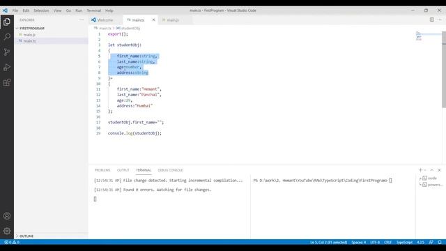Open the Extensions view

(7, 82)
